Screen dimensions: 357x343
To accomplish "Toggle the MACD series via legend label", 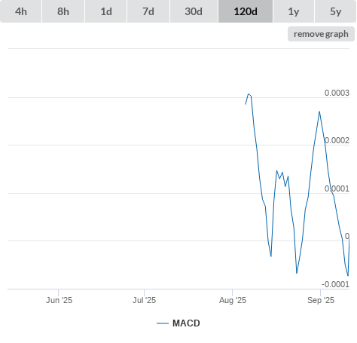I will (186, 323).
